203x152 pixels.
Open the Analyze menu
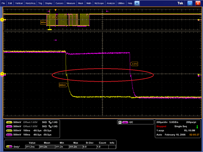[x=111, y=3]
